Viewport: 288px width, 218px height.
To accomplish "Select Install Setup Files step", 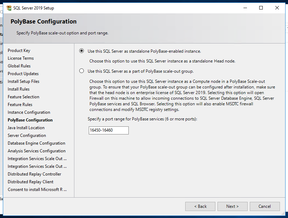I will [24, 81].
